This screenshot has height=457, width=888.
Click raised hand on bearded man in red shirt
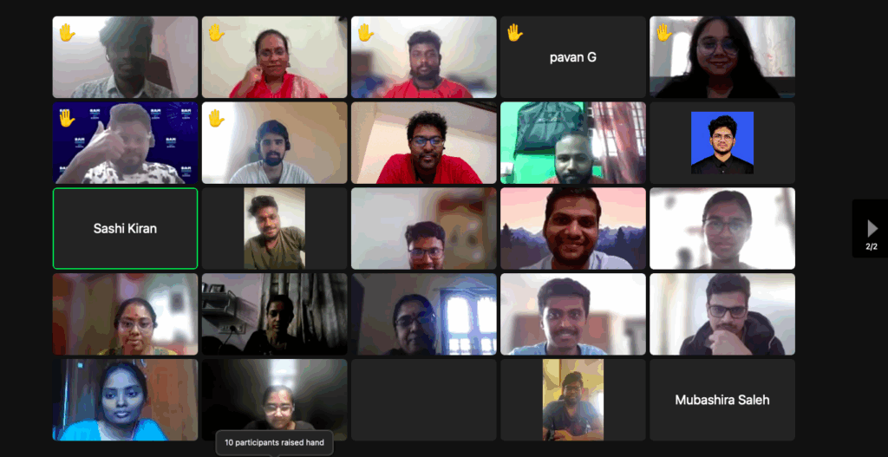pos(365,32)
